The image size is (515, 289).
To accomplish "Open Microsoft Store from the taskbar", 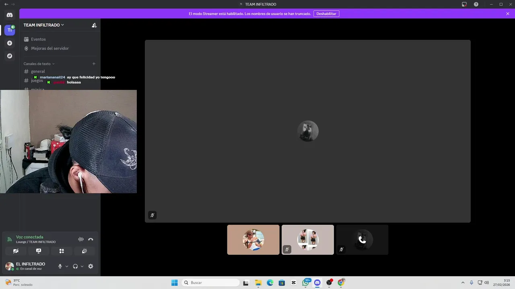I will [282, 283].
